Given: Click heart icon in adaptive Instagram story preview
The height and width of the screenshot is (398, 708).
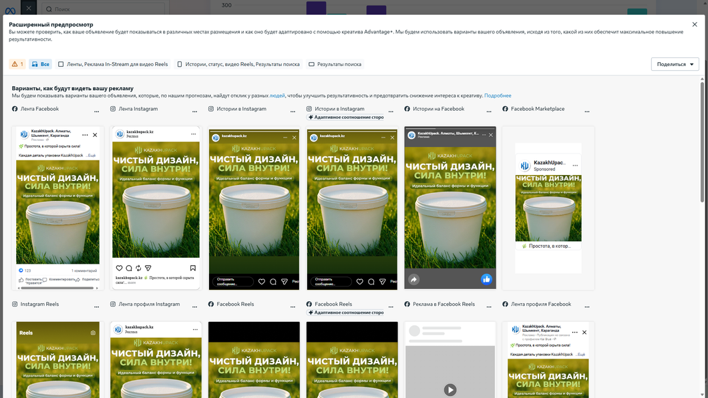Looking at the screenshot, I should [359, 282].
